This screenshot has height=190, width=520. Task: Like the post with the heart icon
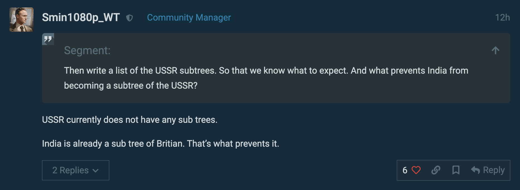(x=416, y=170)
